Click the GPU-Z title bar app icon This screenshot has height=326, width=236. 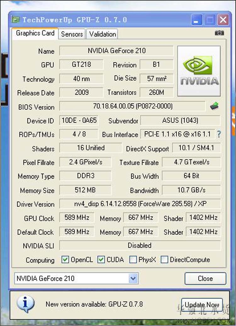click(x=15, y=20)
